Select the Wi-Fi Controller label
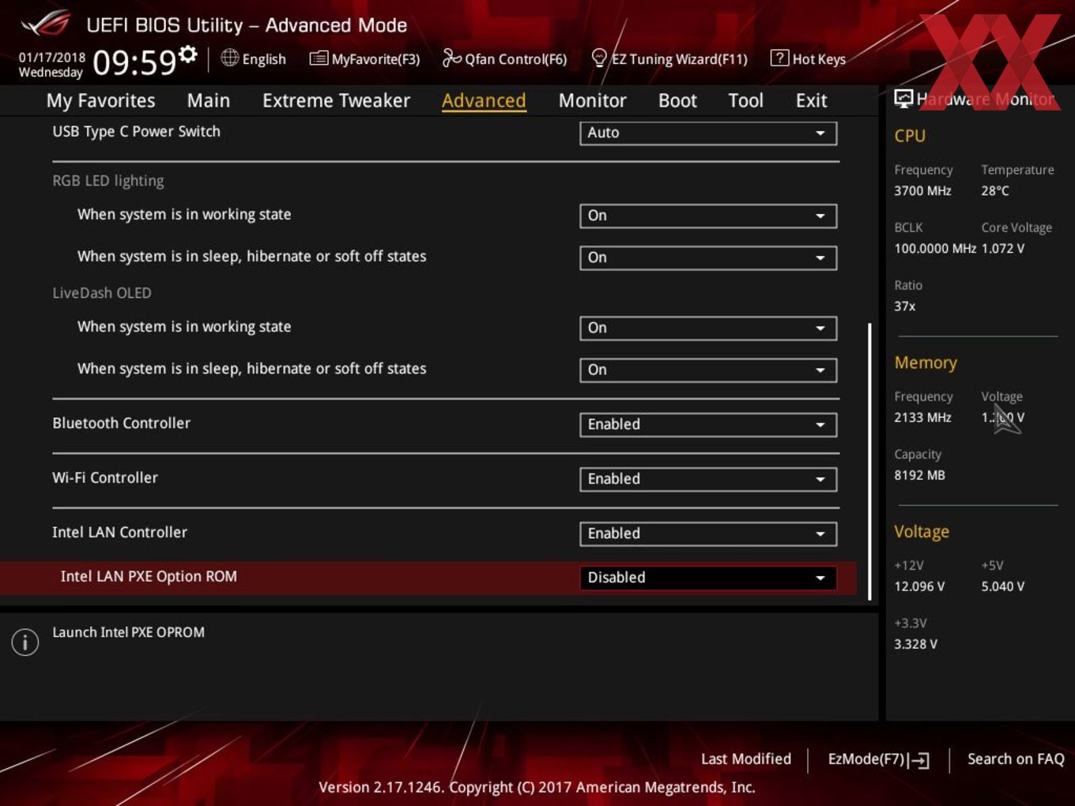The width and height of the screenshot is (1075, 806). (x=105, y=477)
